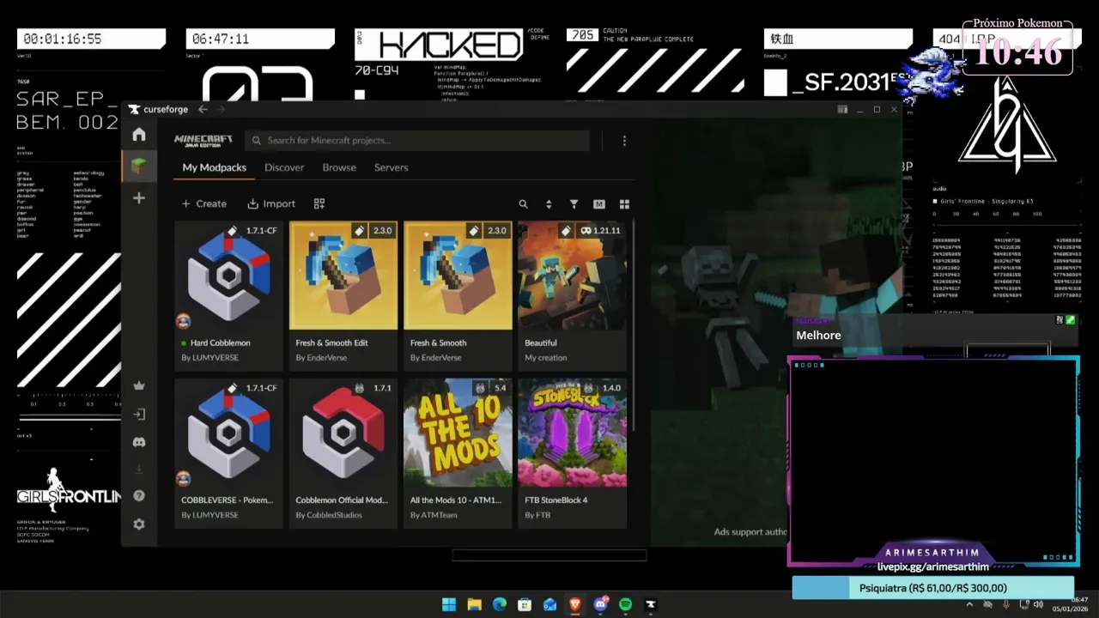Click the modpack list vertical scrollbar
The width and height of the screenshot is (1099, 618).
tap(635, 326)
